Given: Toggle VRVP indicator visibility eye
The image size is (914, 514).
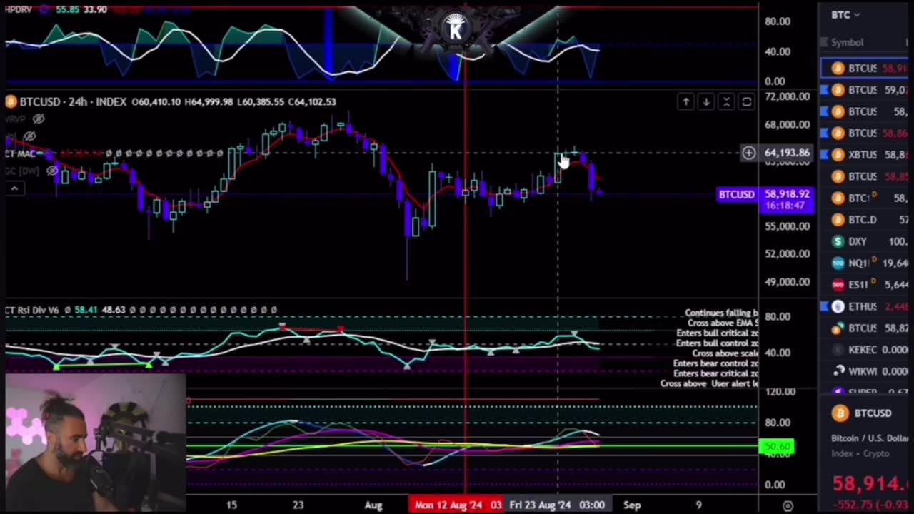Looking at the screenshot, I should (39, 119).
